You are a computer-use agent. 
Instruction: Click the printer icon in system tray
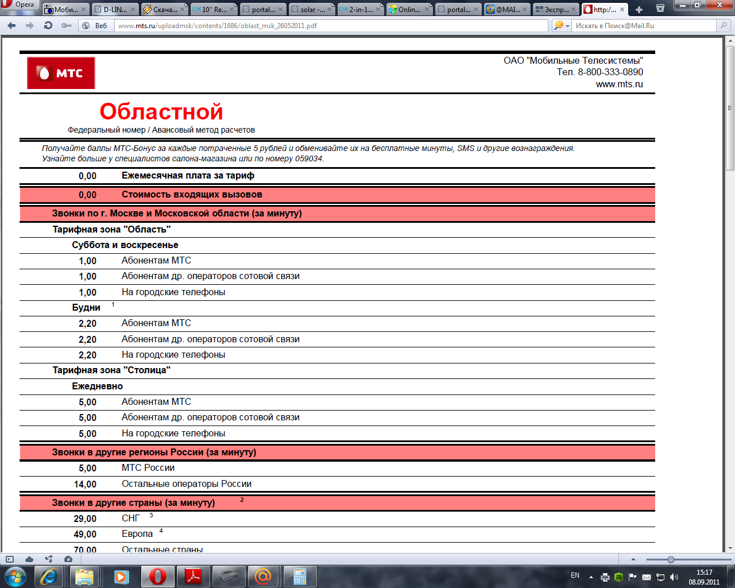605,577
